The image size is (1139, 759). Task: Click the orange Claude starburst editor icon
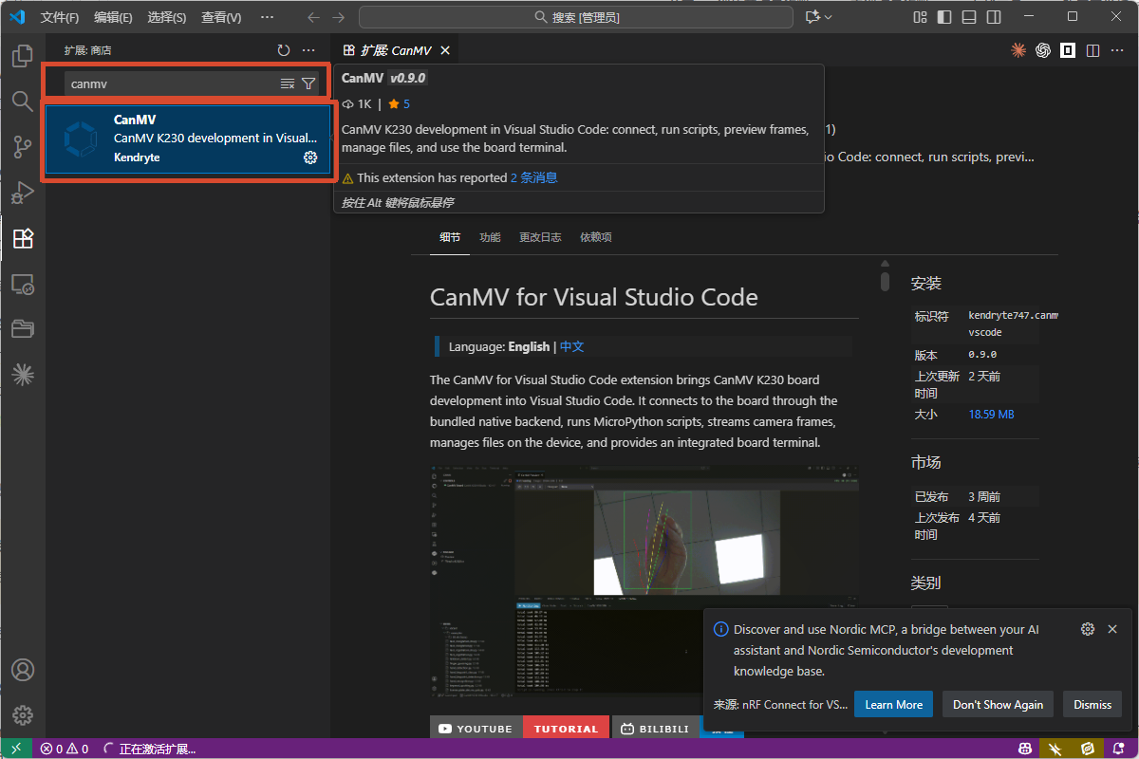pos(1018,50)
